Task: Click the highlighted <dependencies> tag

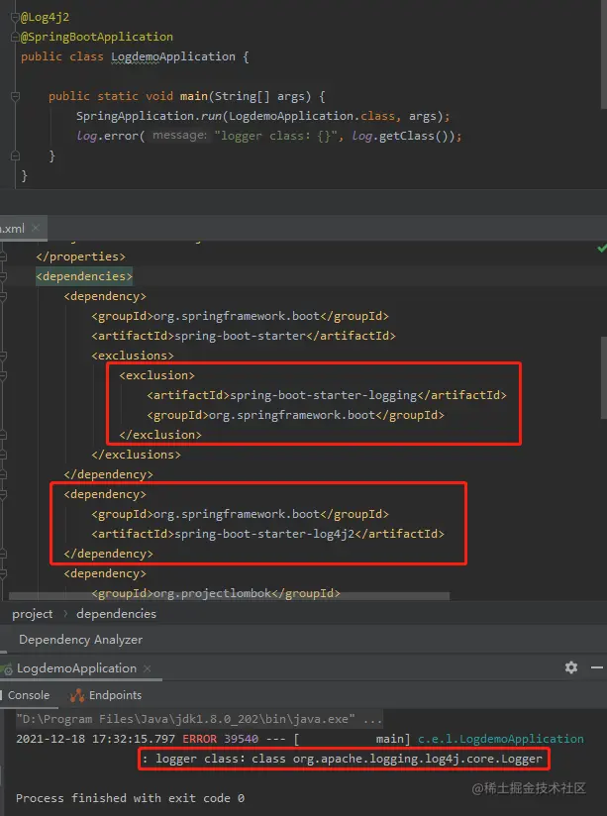Action: pyautogui.click(x=84, y=276)
